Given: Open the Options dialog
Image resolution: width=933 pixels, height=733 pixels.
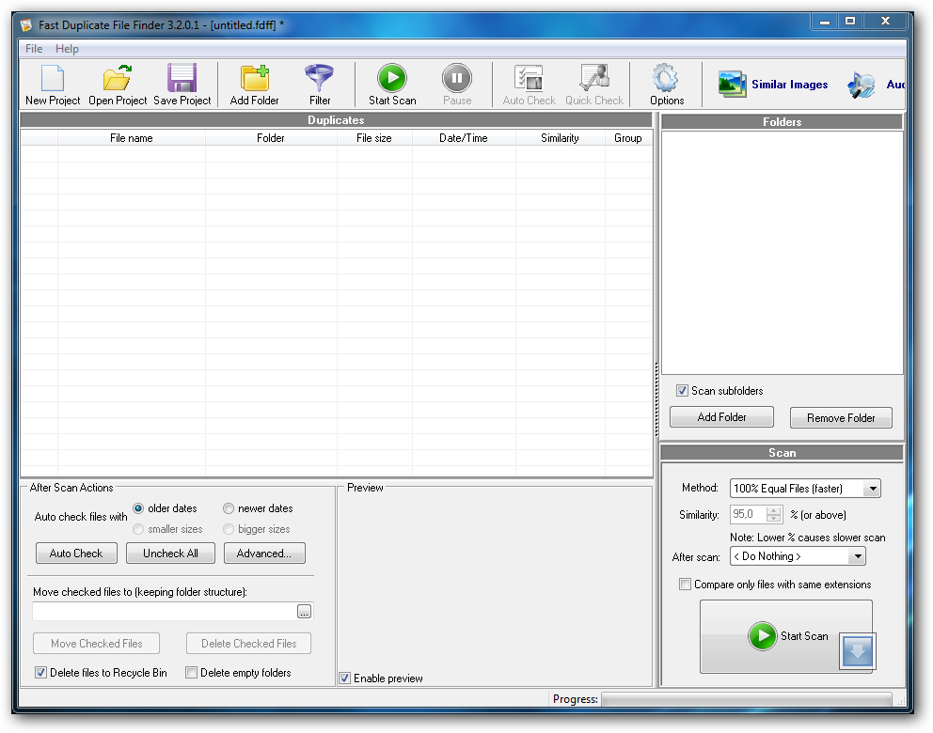Looking at the screenshot, I should pos(666,84).
